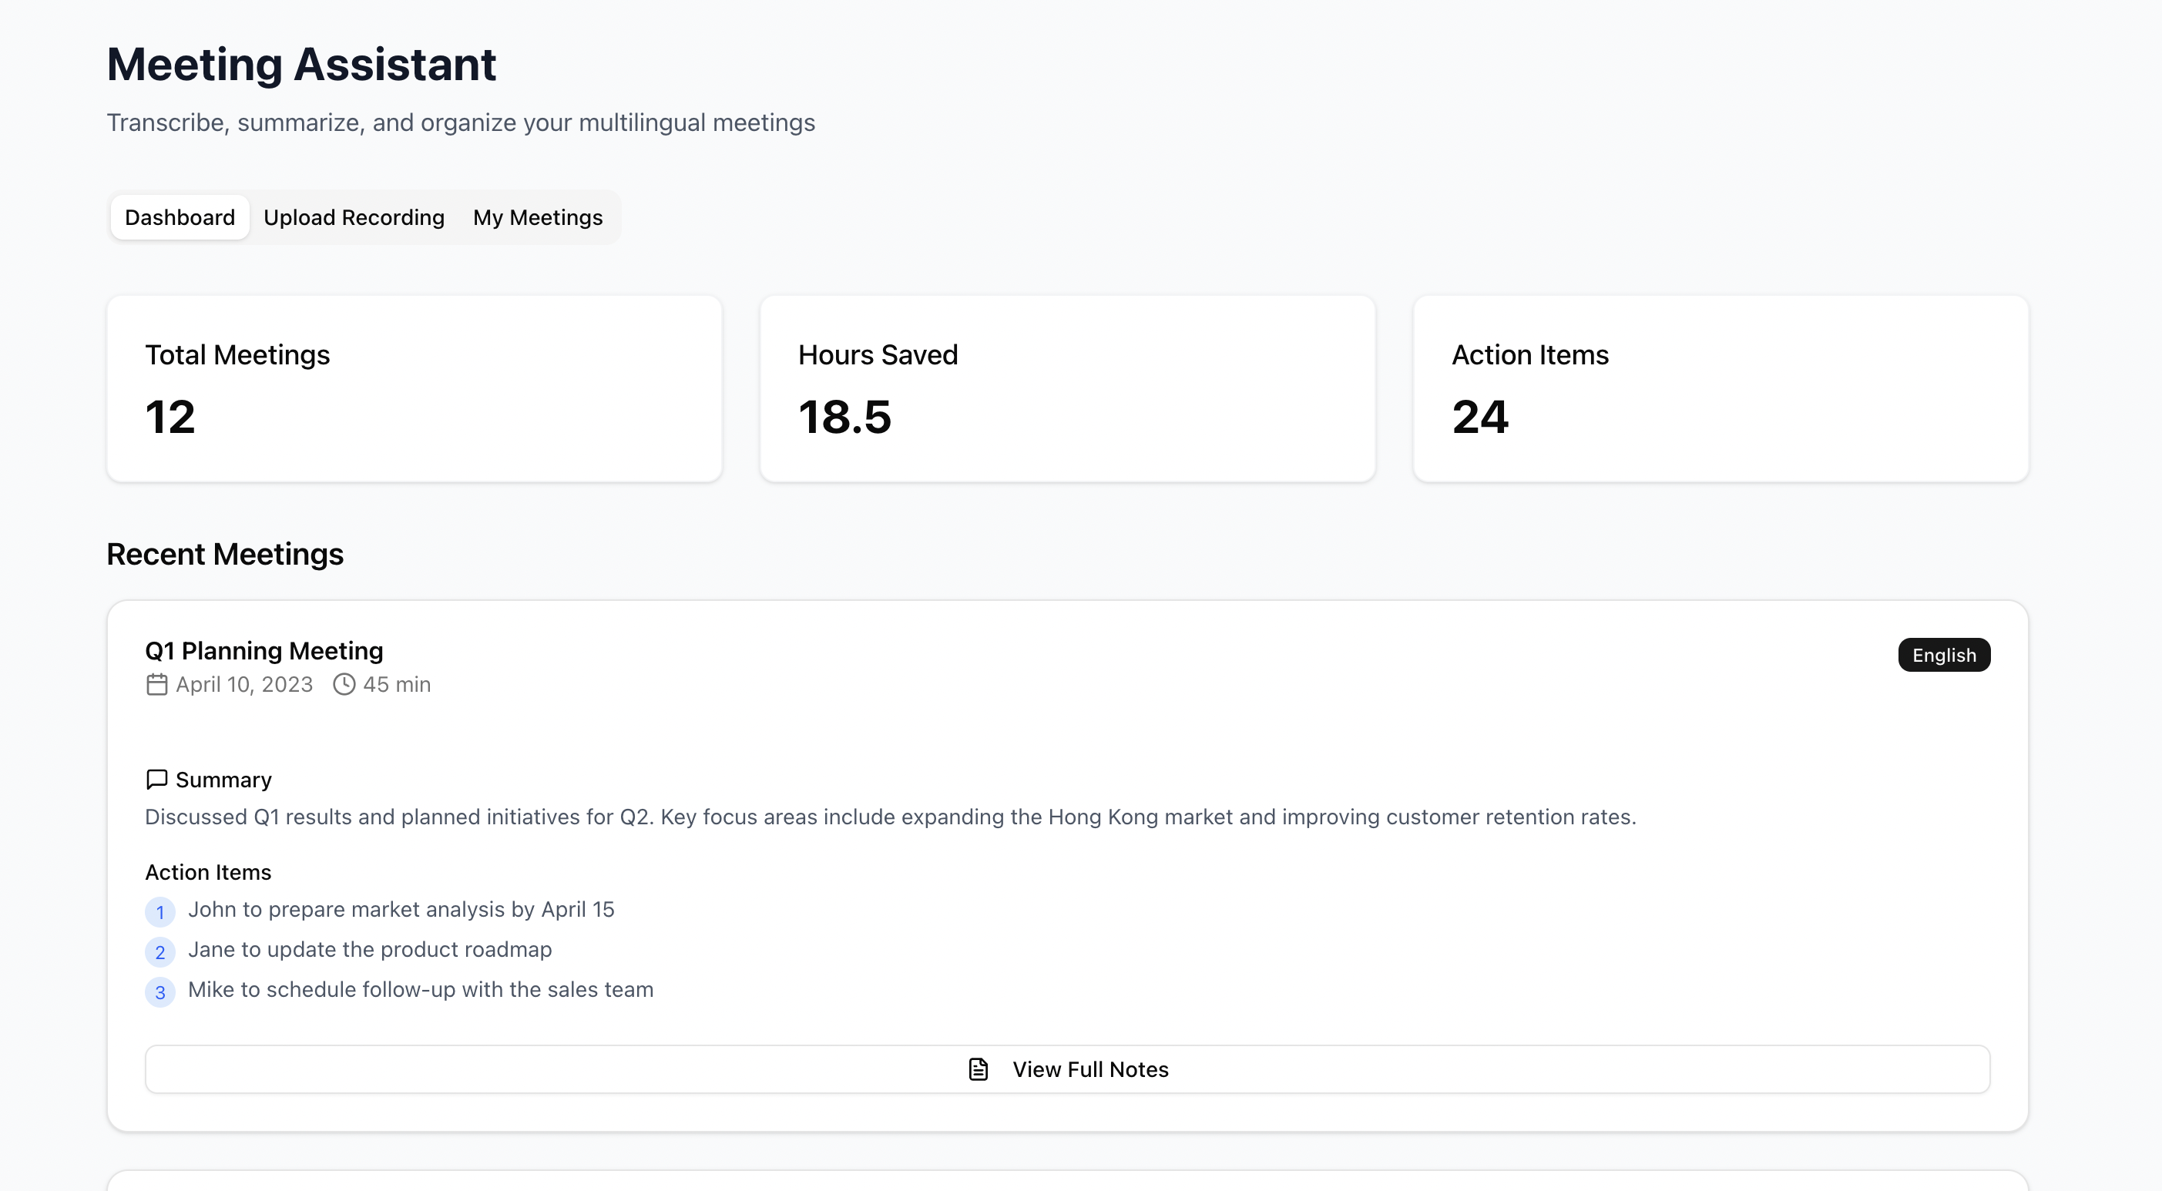Click 'Mike to schedule follow-up with the sales team'

(x=421, y=990)
